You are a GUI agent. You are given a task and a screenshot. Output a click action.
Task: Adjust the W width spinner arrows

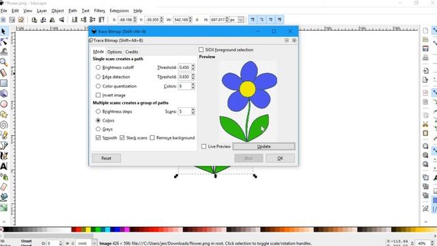coord(191,20)
